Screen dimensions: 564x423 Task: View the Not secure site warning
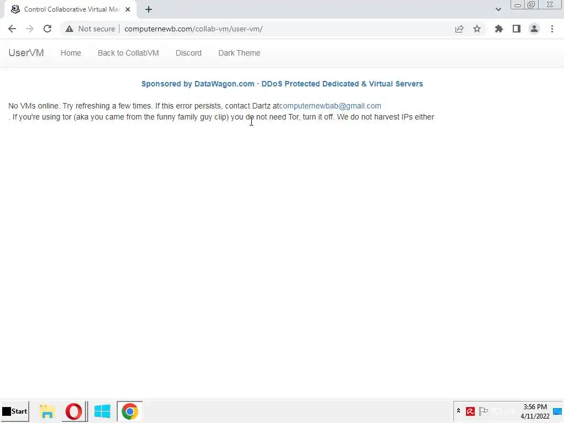[90, 29]
